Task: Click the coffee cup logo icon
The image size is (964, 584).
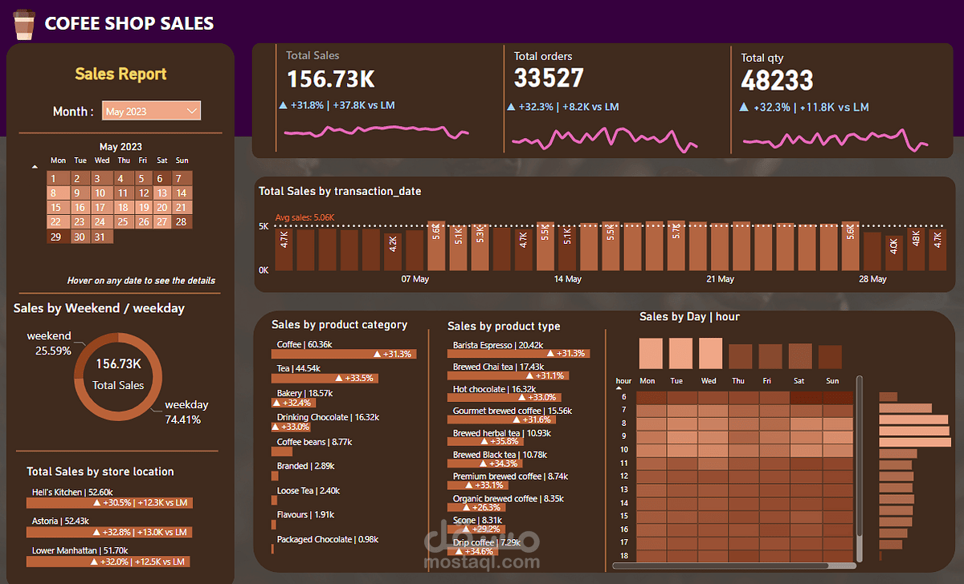Action: [x=24, y=24]
